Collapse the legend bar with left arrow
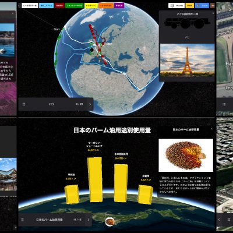233x233 pixels. coord(19,6)
